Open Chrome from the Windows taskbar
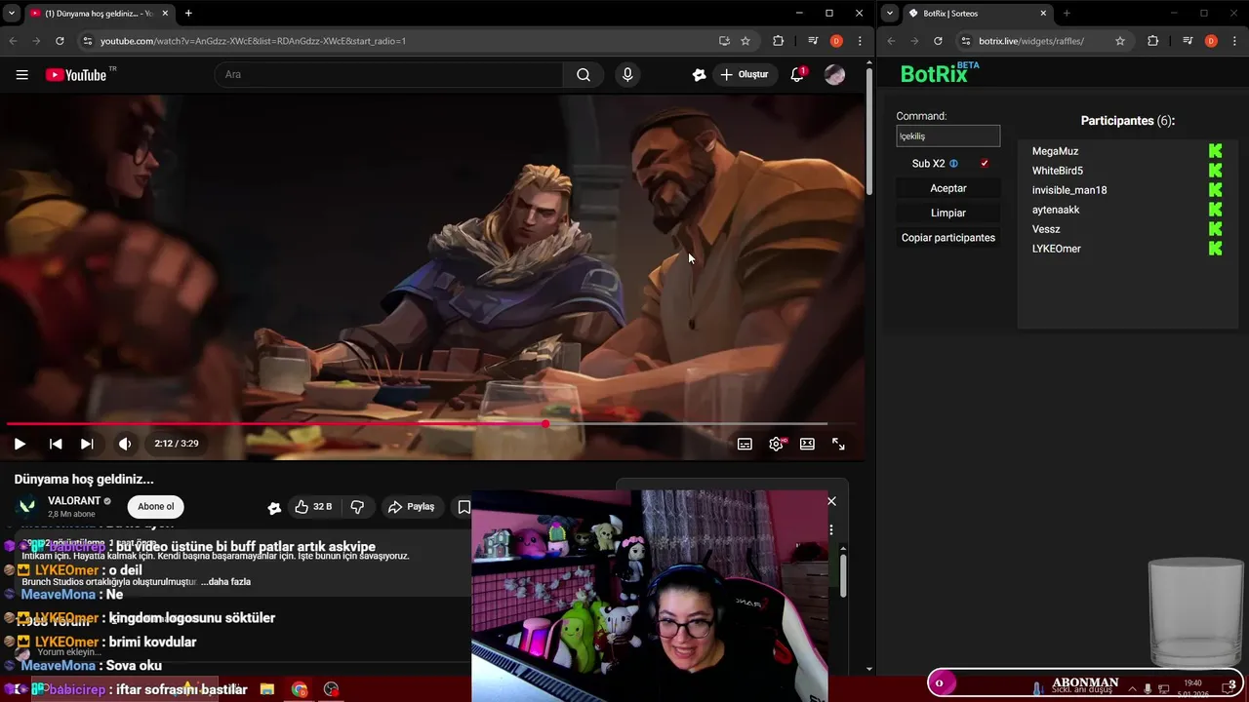The height and width of the screenshot is (702, 1249). (x=300, y=689)
